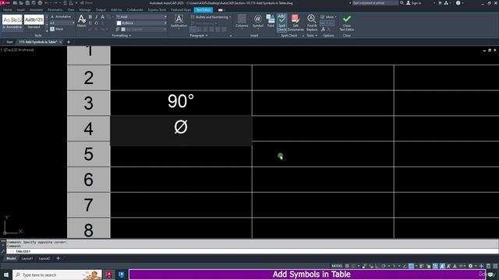Click the Plot print icon in quick access
The image size is (499, 280).
[x=40, y=3]
